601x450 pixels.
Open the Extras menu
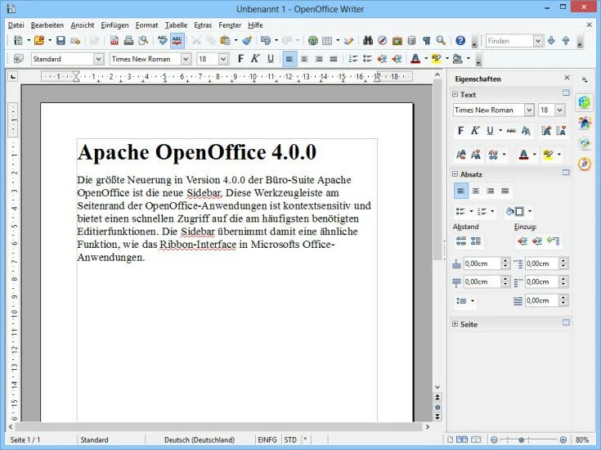coord(203,25)
